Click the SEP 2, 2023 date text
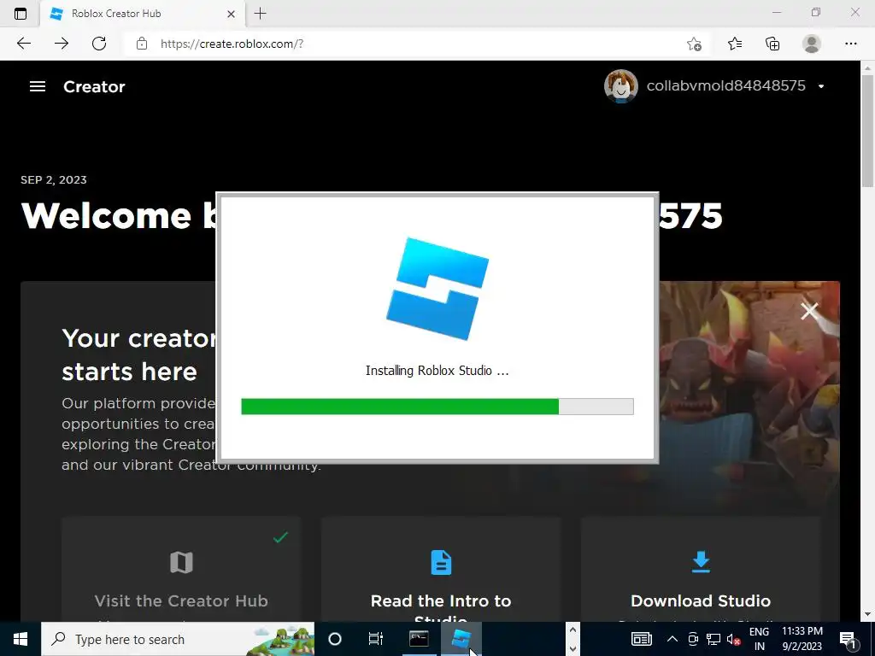 point(54,179)
